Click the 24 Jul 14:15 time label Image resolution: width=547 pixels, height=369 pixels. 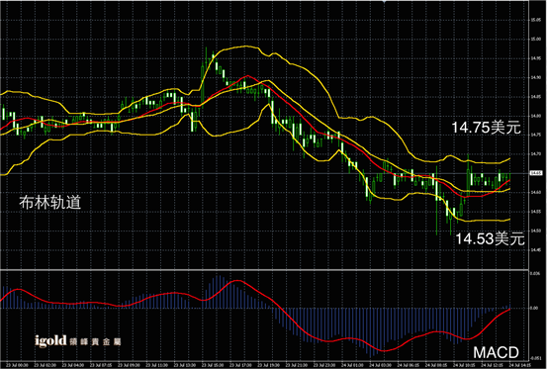tap(519, 365)
